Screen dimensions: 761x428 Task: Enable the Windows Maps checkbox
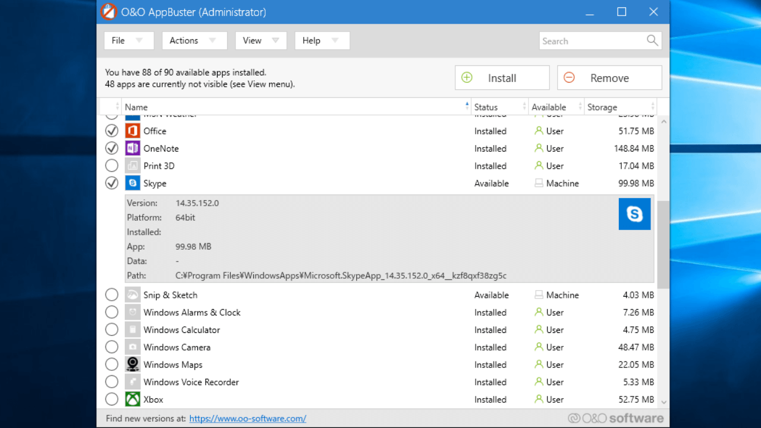coord(112,364)
